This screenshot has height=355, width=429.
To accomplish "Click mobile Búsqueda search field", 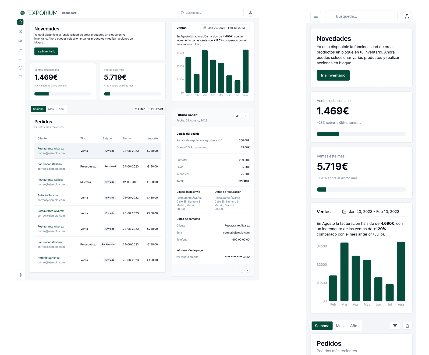I will [361, 16].
